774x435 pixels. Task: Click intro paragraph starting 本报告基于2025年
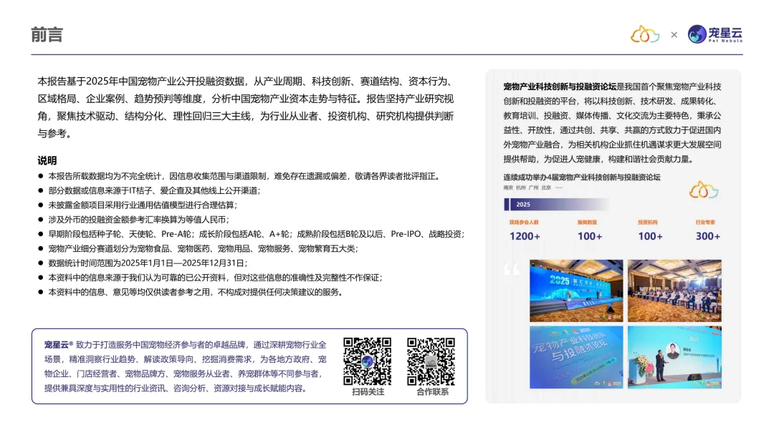tap(245, 107)
